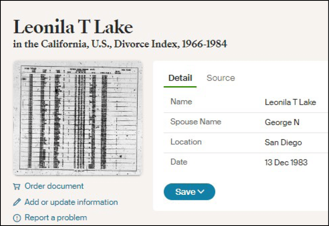Select the Add or update information link
This screenshot has height=226, width=329.
71,202
